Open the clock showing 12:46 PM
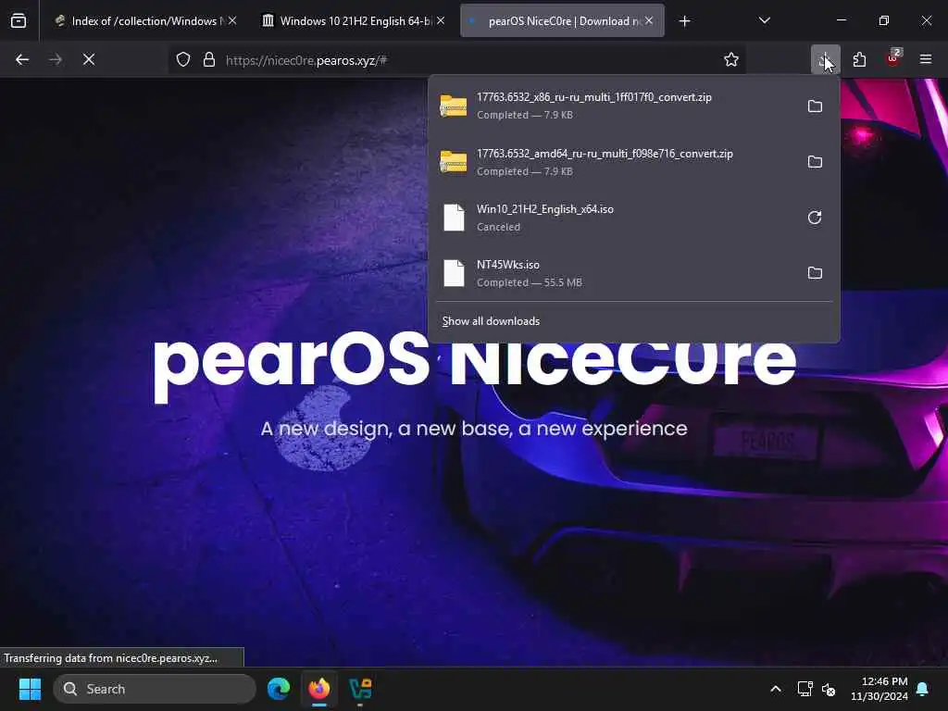The image size is (948, 711). tap(879, 689)
